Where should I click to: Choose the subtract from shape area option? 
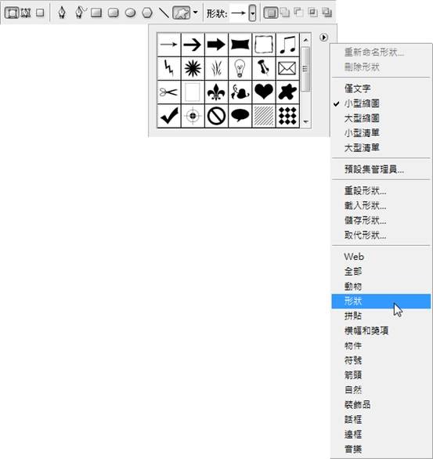coord(298,13)
